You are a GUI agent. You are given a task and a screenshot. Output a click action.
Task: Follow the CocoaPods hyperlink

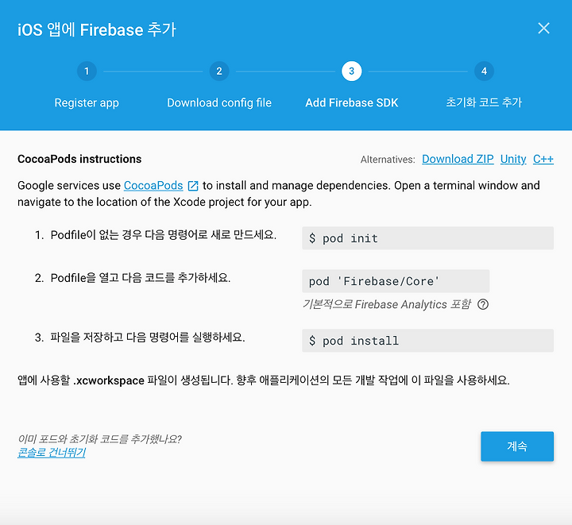click(153, 186)
